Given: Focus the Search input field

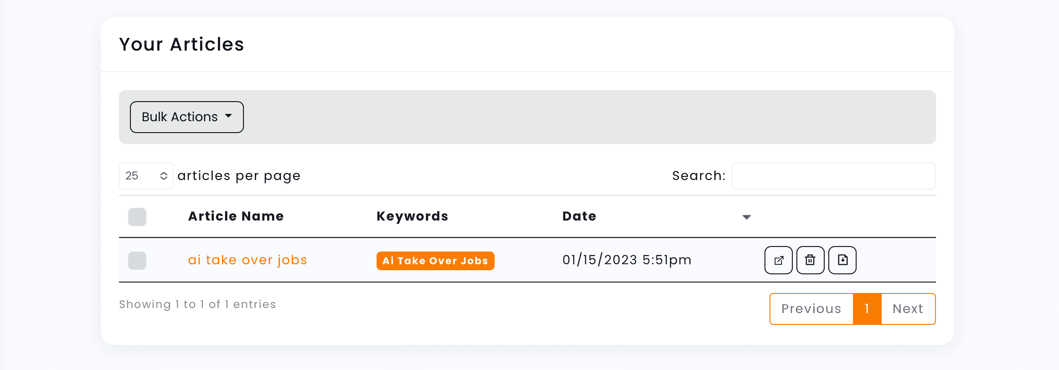Looking at the screenshot, I should pos(833,175).
